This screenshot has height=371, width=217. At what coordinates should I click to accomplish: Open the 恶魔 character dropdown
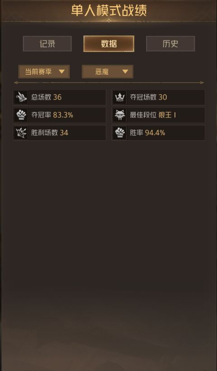(x=108, y=71)
